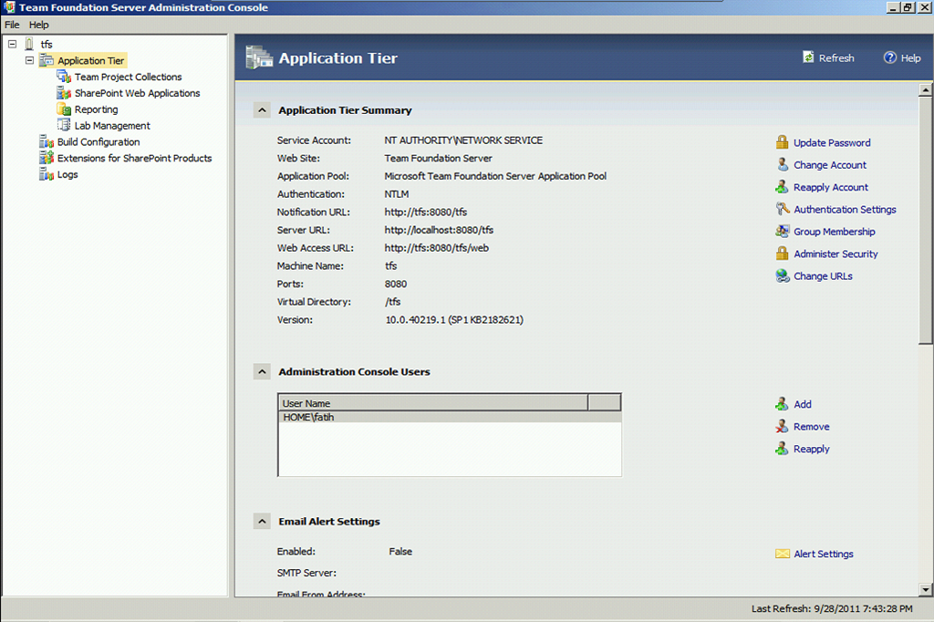Image resolution: width=934 pixels, height=622 pixels.
Task: Click the Change Account user icon
Action: click(782, 164)
